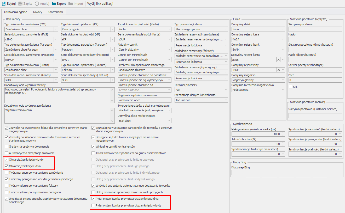Expand the Domyślny magazyn dropdown
The width and height of the screenshot is (345, 213).
tap(283, 80)
